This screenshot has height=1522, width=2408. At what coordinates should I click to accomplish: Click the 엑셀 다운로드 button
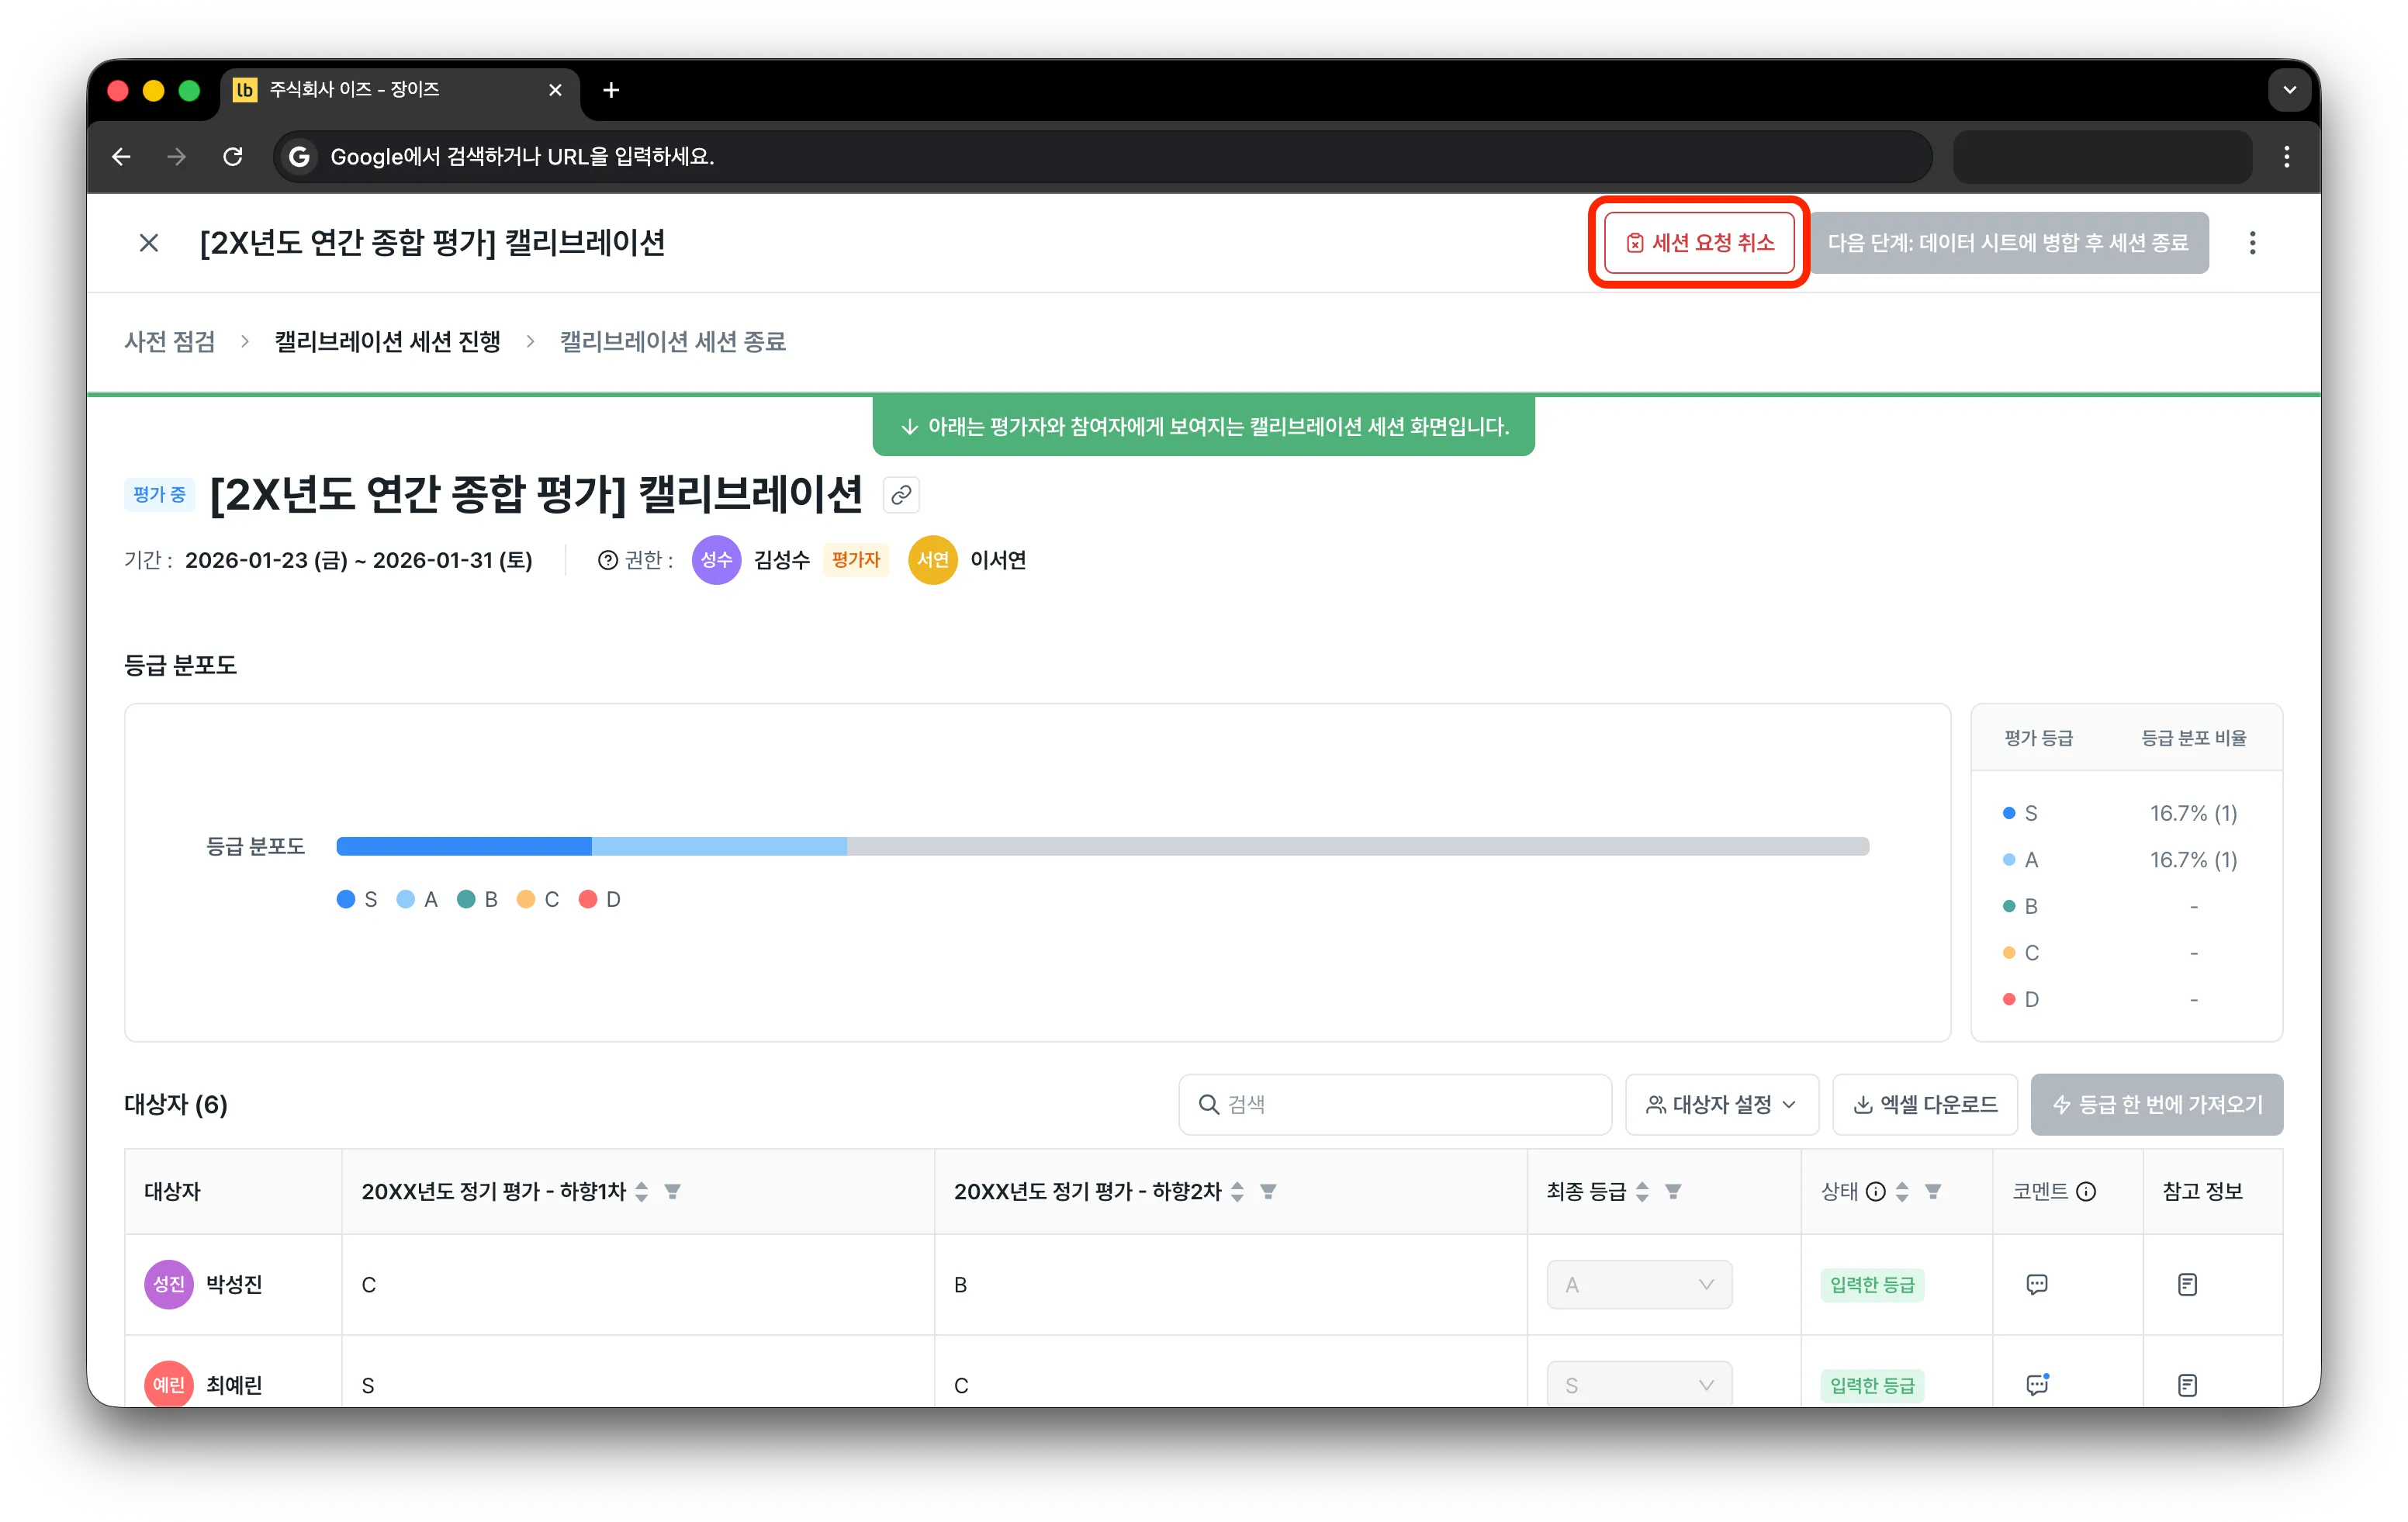coord(1925,1104)
